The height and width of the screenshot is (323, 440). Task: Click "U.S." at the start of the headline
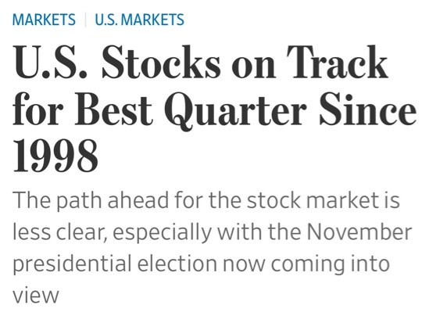click(50, 62)
